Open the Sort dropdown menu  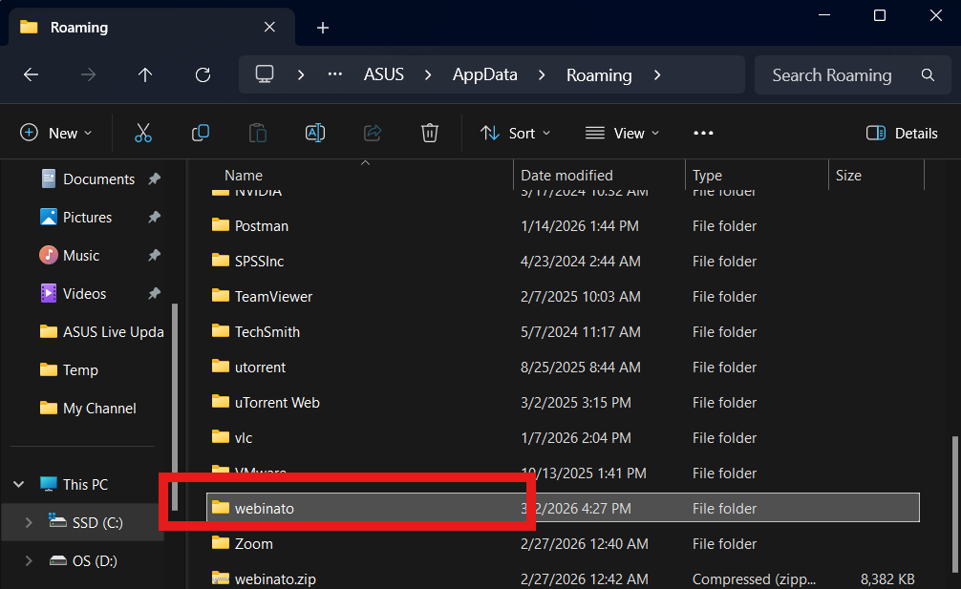coord(516,133)
